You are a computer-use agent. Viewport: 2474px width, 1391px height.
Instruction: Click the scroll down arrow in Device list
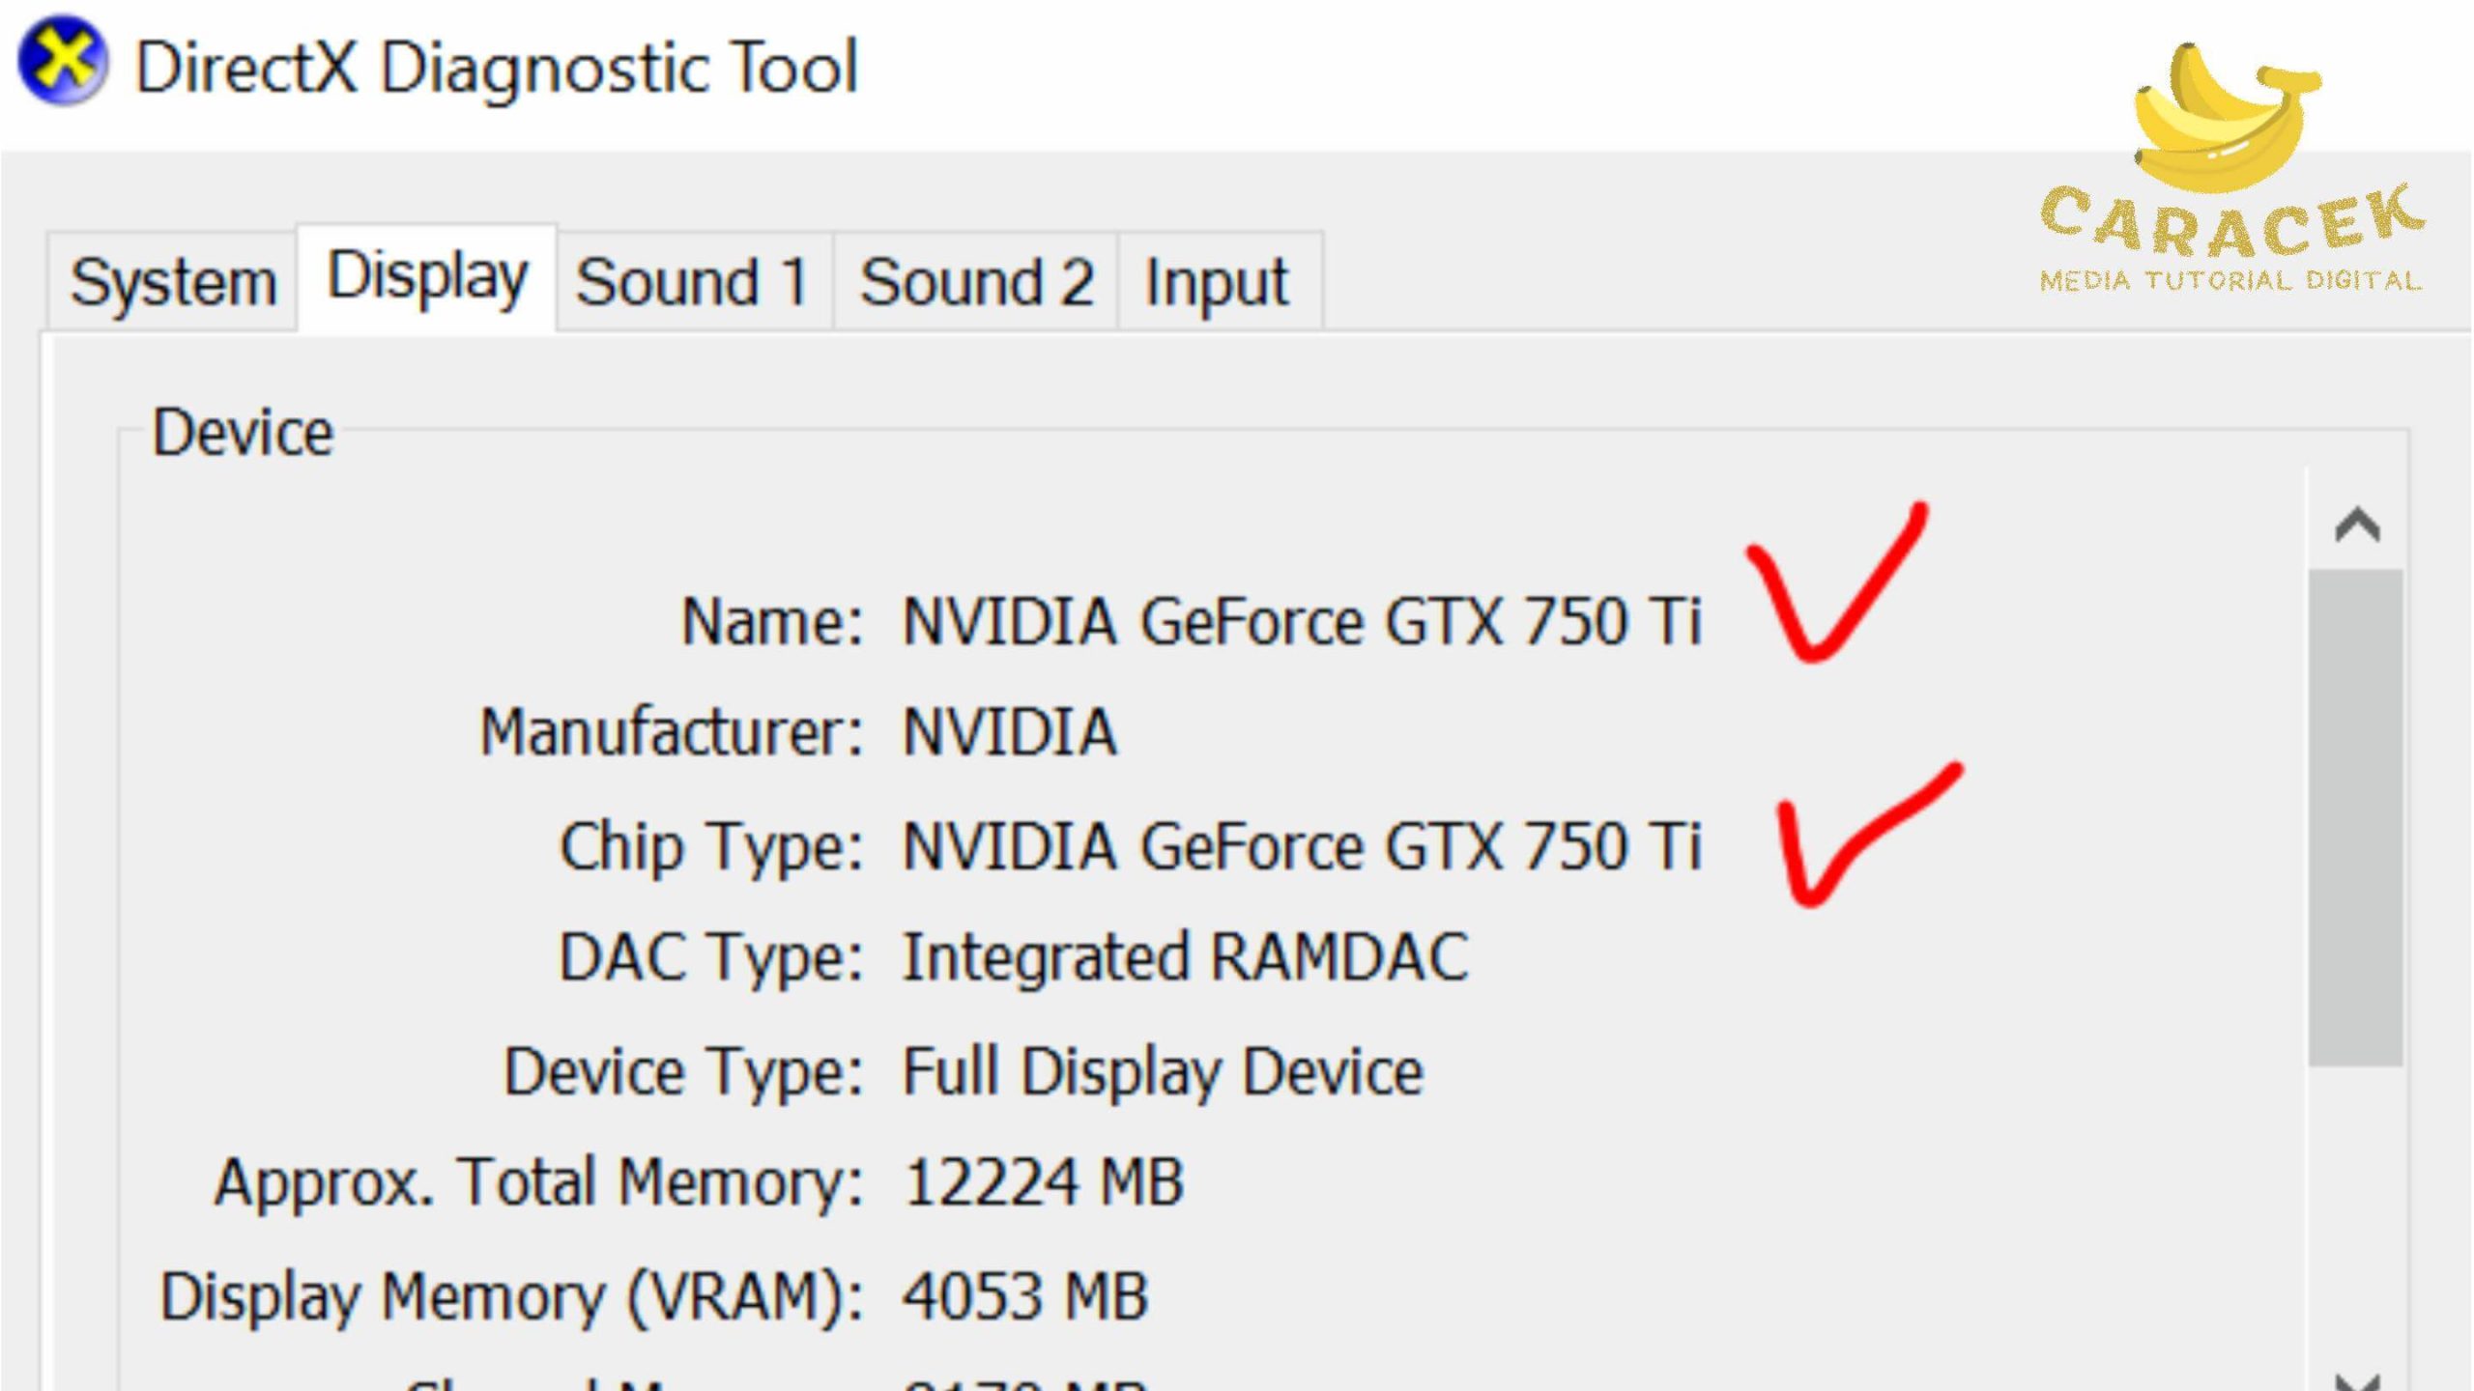pyautogui.click(x=2356, y=1379)
